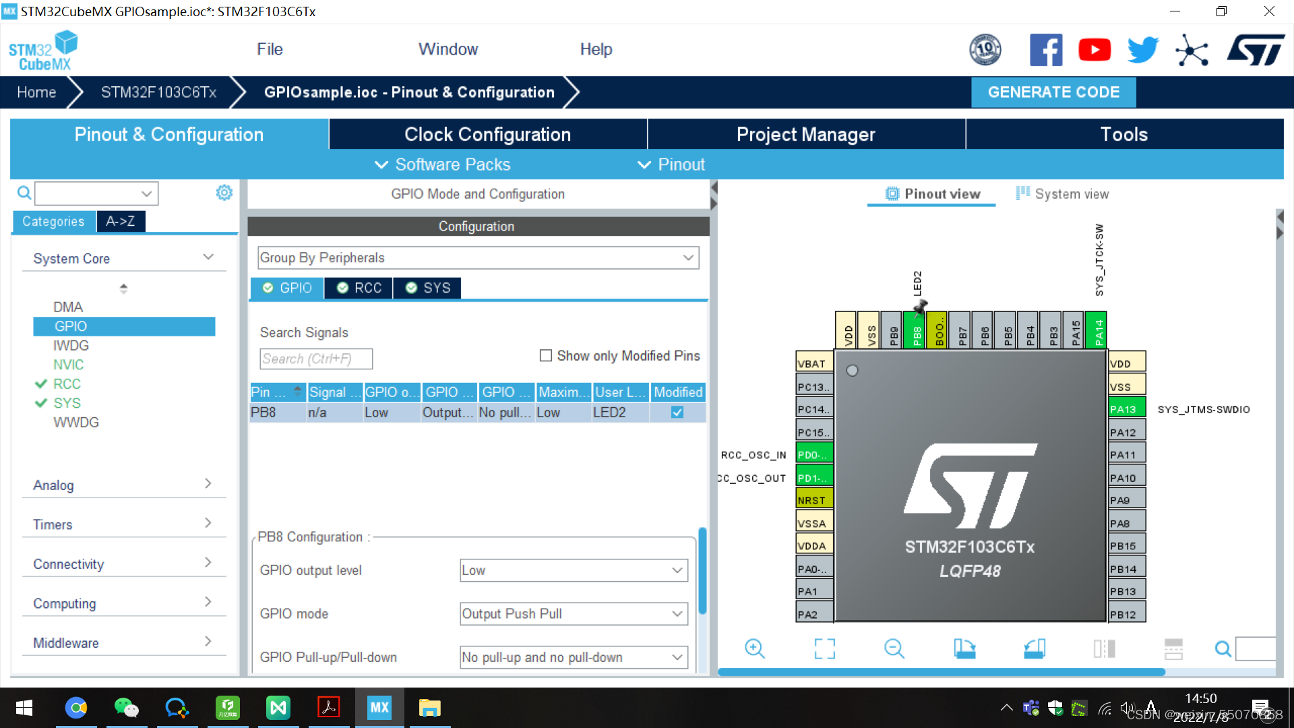Rotate chip view clockwise icon
This screenshot has width=1294, height=728.
click(x=964, y=648)
